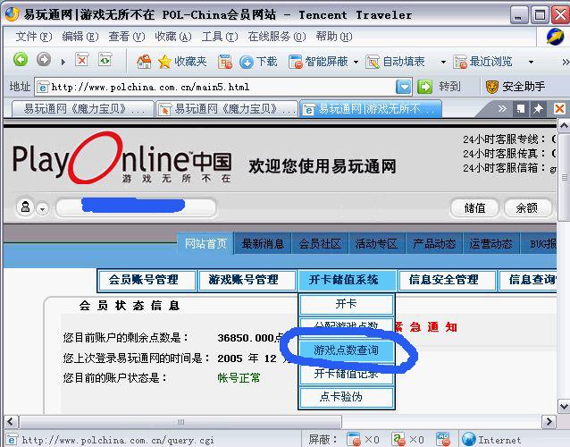Viewport: 570px width, 447px height.
Task: Click the history calendar icon beside 下载
Action: coord(225,62)
